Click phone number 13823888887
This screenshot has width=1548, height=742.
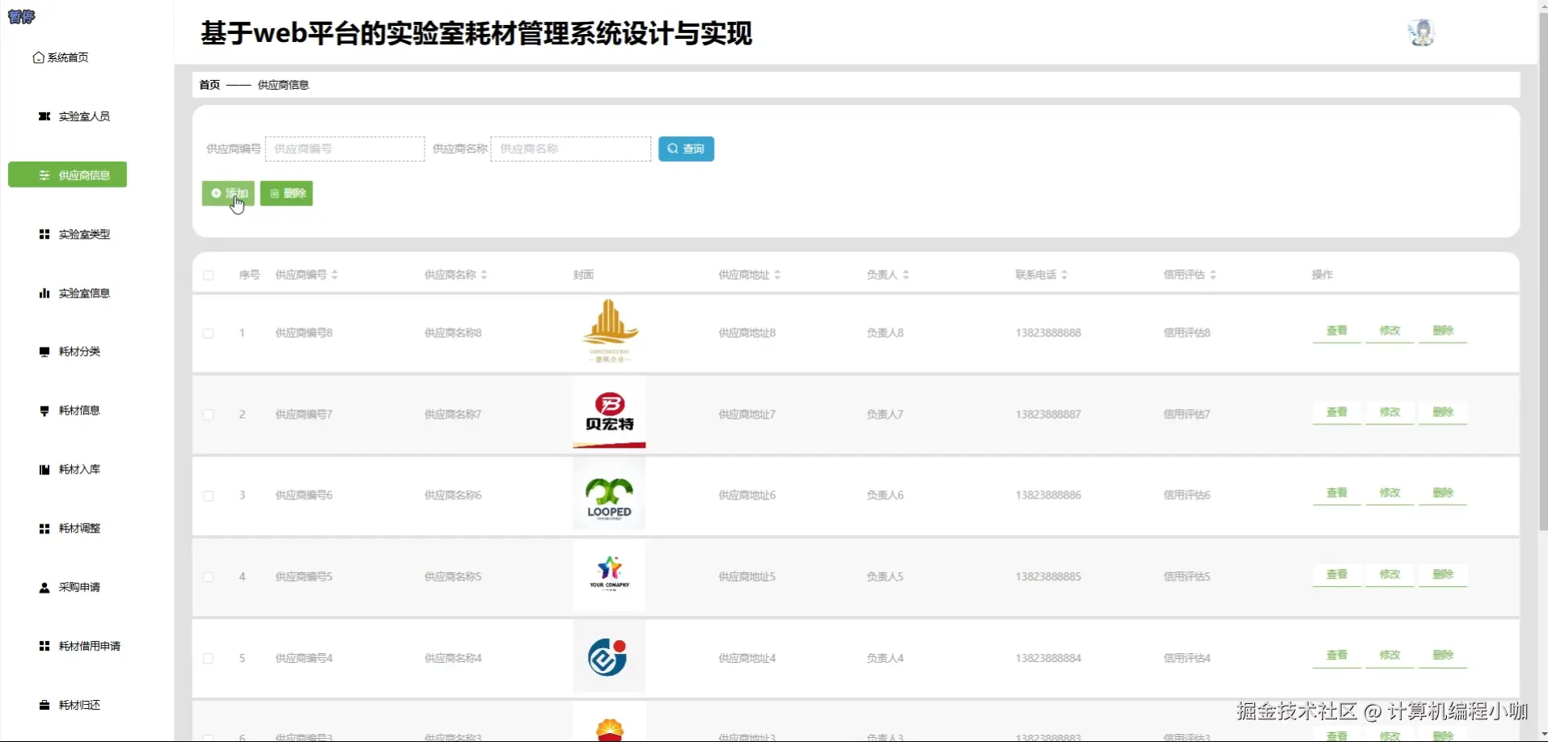[x=1048, y=415]
